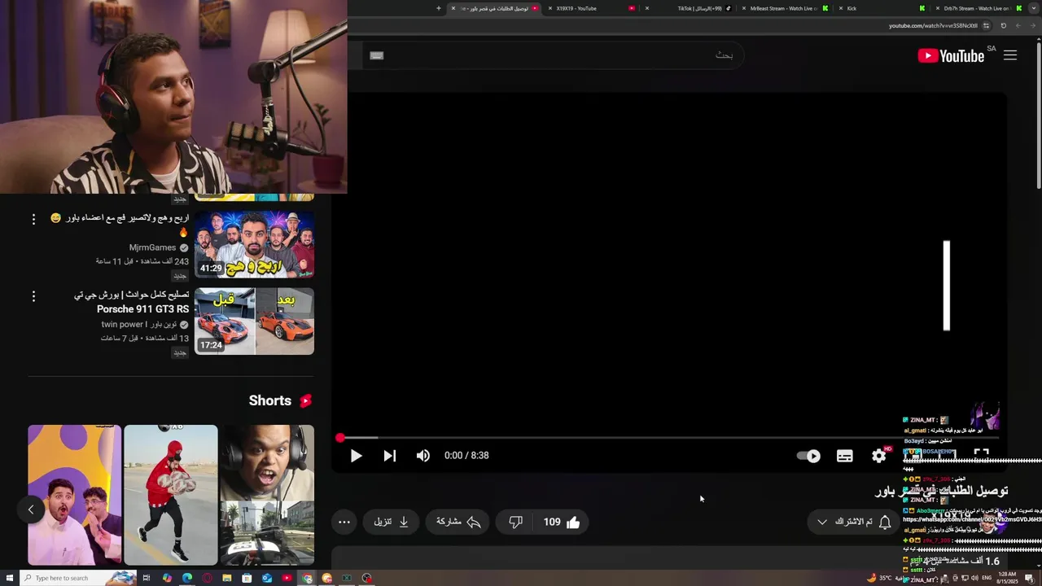Open the clock showing 1:28 AM

[1008, 577]
